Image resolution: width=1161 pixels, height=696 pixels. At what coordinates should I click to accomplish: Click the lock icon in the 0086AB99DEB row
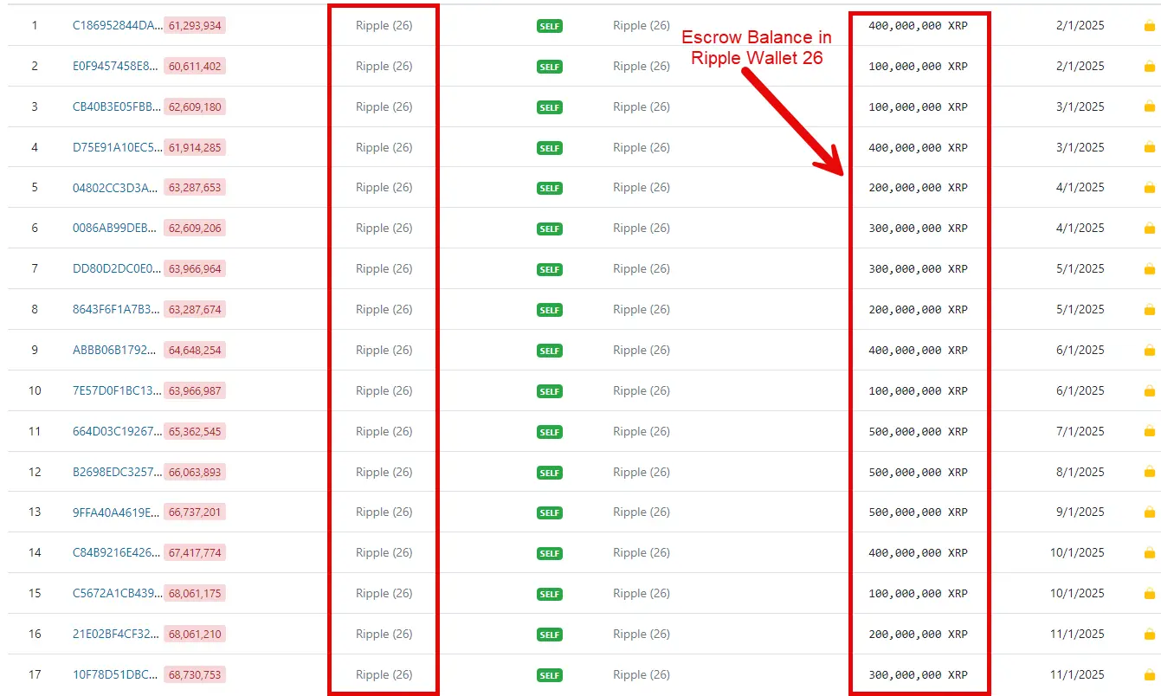click(x=1150, y=229)
